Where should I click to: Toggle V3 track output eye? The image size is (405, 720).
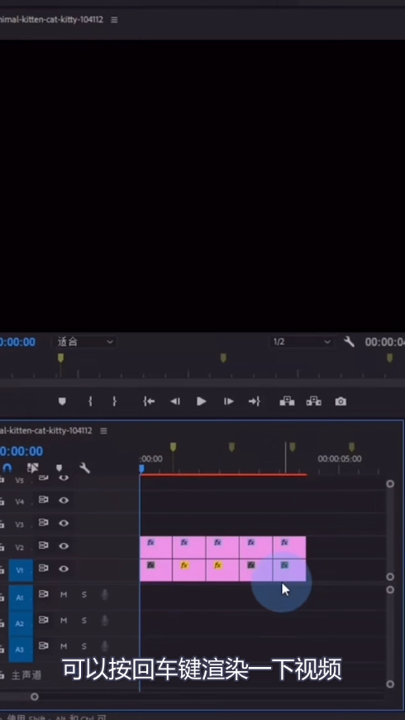coord(64,523)
